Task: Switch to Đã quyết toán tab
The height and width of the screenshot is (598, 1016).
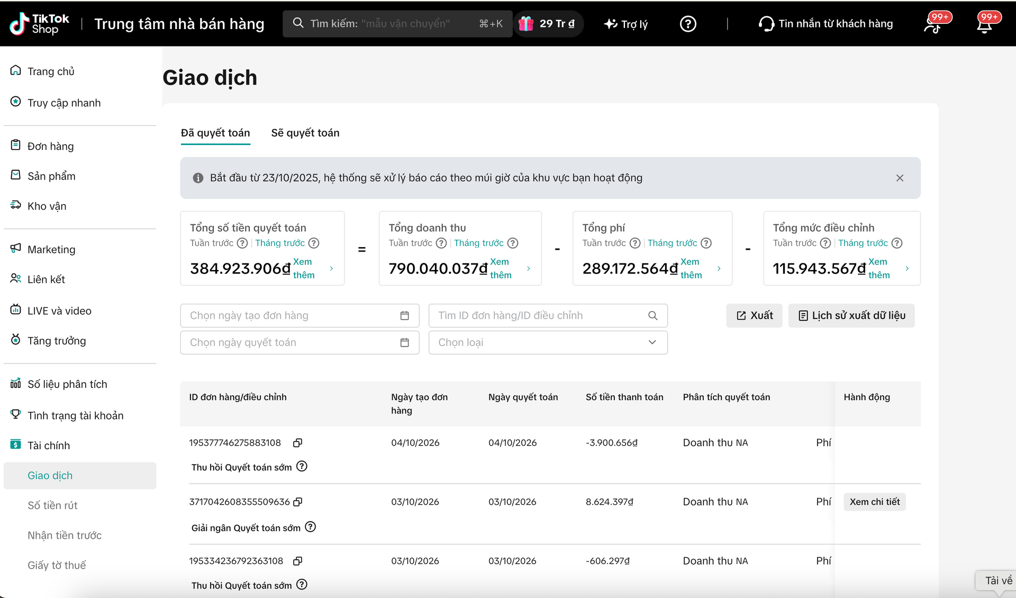Action: (215, 133)
